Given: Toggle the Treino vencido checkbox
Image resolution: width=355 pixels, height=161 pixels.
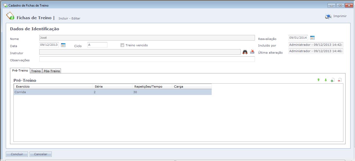Looking at the screenshot, I should [x=122, y=45].
